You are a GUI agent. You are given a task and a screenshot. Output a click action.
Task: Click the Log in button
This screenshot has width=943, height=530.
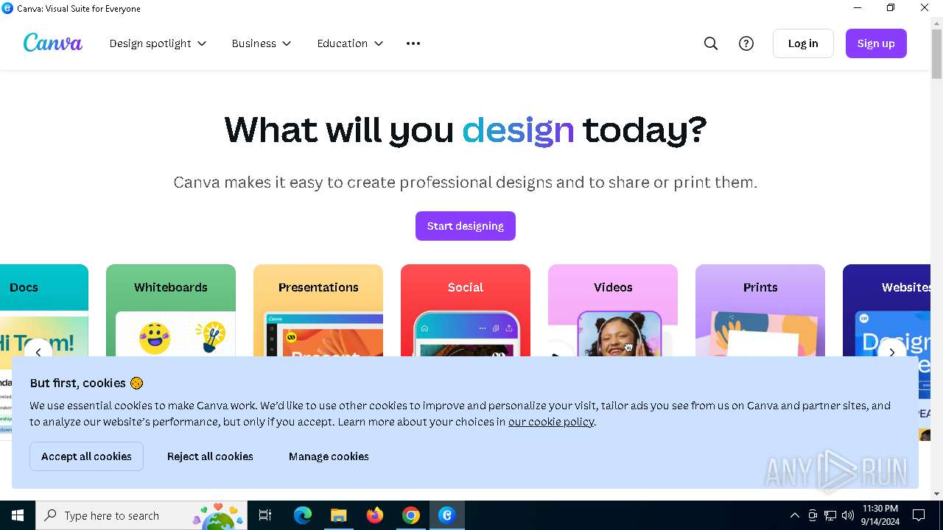(803, 43)
